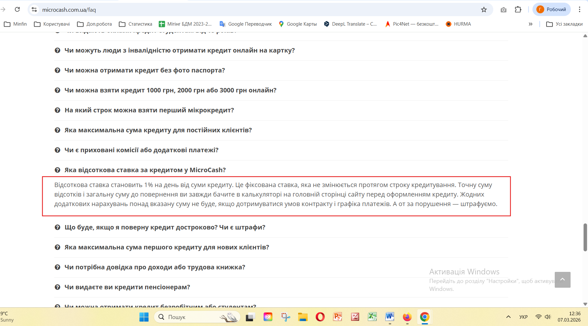Open Word from the taskbar
The width and height of the screenshot is (588, 326).
[x=390, y=317]
